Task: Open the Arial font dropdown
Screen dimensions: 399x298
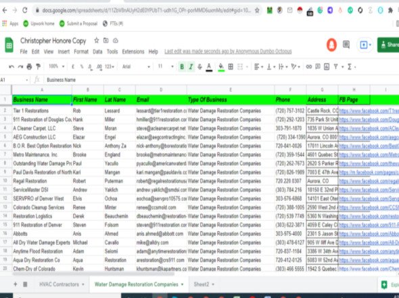Action: (136, 67)
